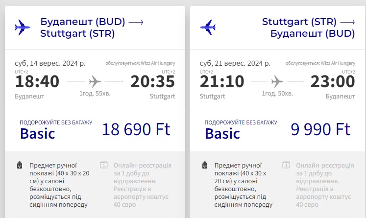This screenshot has height=218, width=366.
Task: Click the backpack icon in the left card
Action: [x=20, y=165]
